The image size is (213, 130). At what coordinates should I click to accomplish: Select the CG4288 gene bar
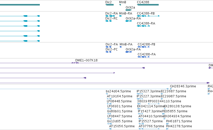coord(148,5)
